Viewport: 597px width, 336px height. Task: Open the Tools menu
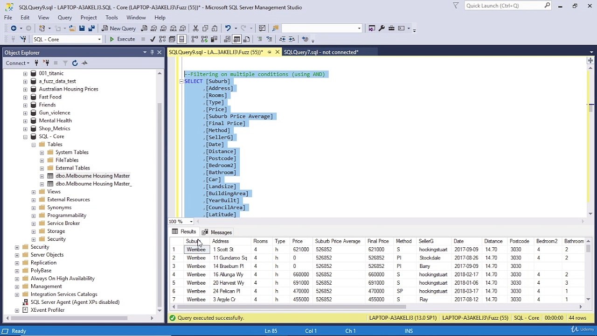point(111,18)
